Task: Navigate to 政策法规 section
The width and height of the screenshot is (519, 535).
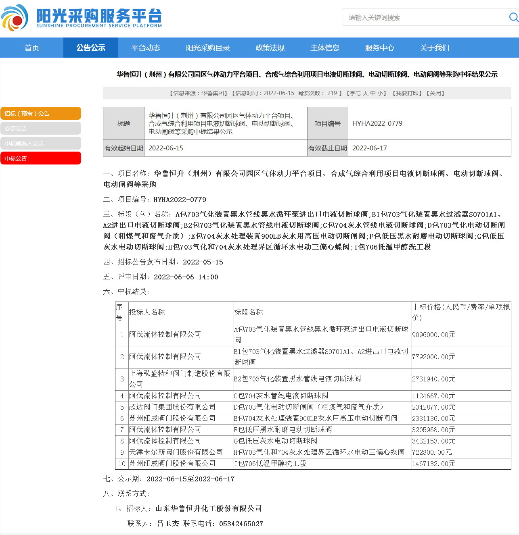Action: pos(270,48)
